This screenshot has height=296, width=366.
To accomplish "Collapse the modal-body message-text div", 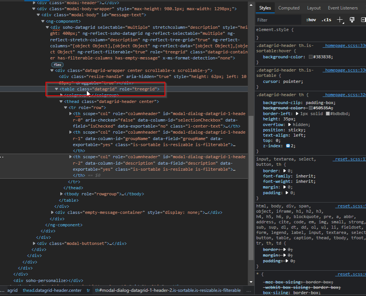I will [38, 15].
